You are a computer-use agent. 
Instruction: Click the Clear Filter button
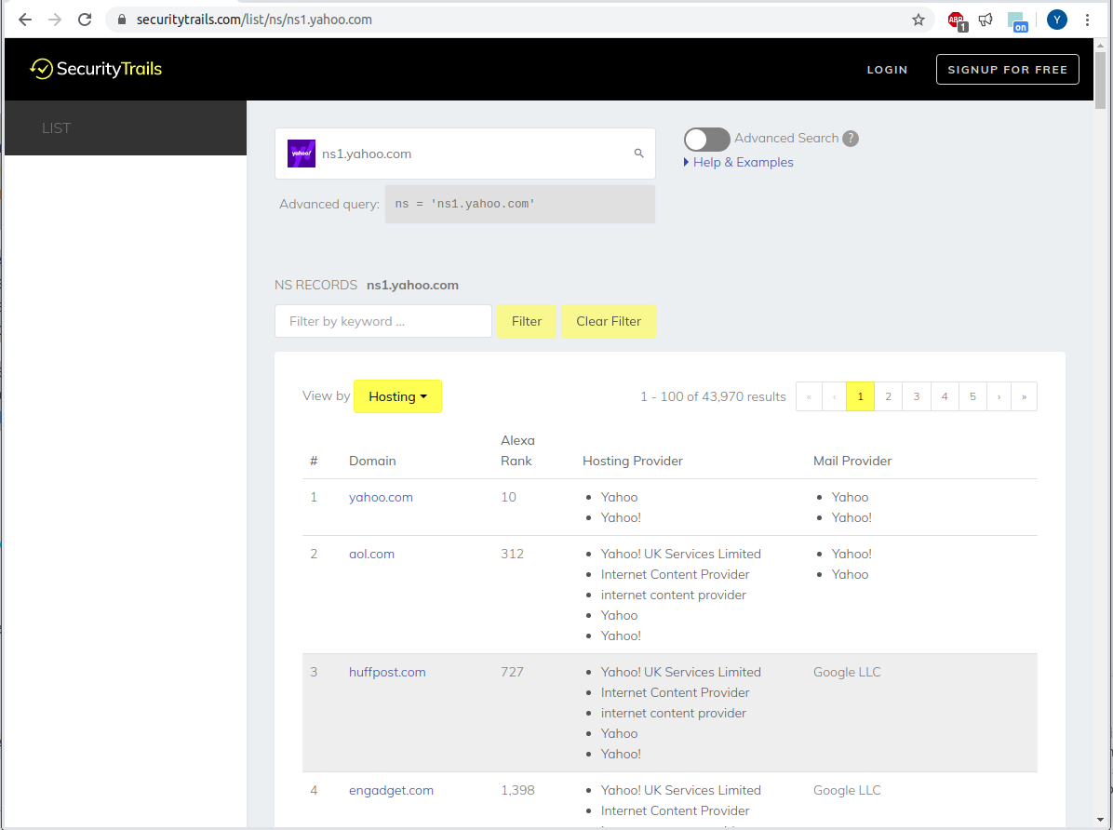609,321
